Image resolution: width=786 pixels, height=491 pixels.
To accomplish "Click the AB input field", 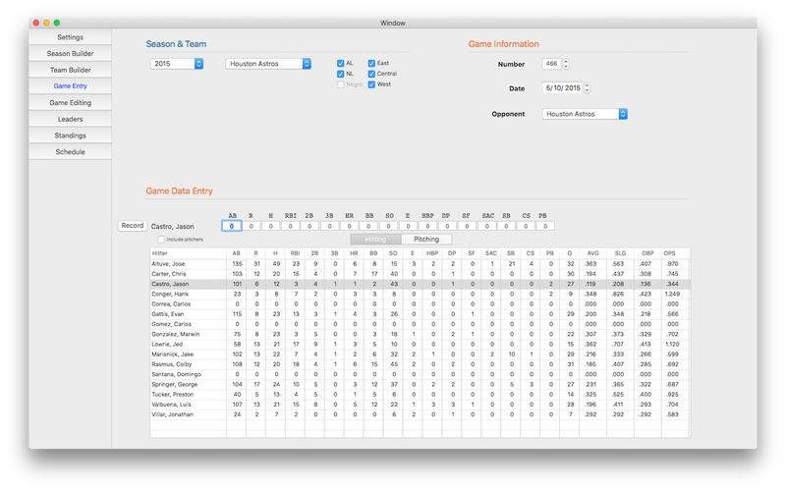I will tap(232, 226).
